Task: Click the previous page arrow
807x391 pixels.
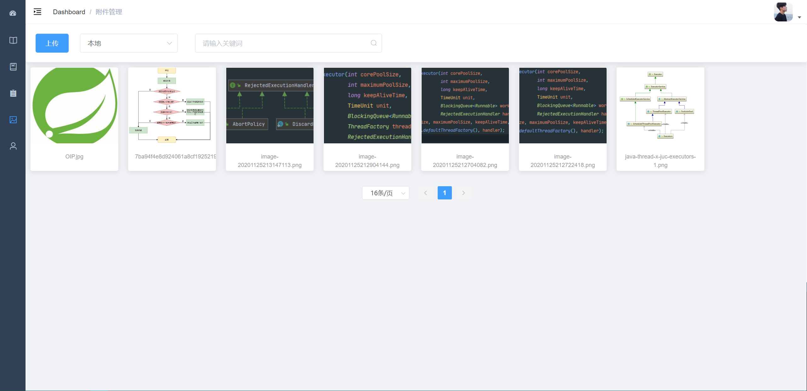Action: (x=425, y=193)
